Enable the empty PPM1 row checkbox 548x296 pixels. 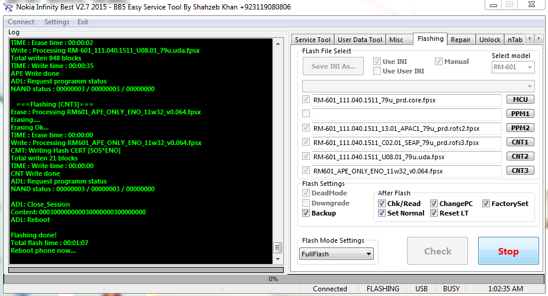(x=306, y=114)
